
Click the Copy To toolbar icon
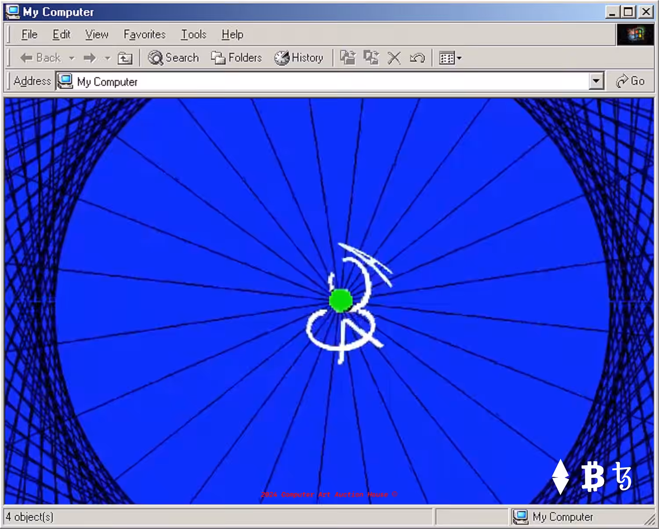[x=371, y=58]
